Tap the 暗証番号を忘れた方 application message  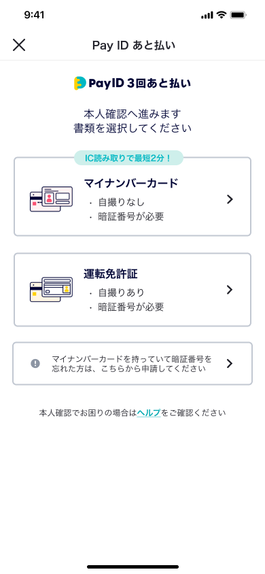pos(132,363)
